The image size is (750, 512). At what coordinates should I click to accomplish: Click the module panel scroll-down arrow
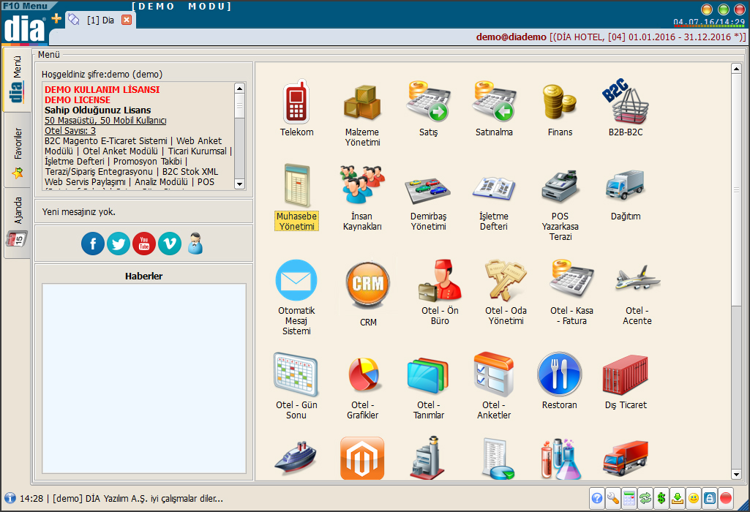click(x=737, y=475)
